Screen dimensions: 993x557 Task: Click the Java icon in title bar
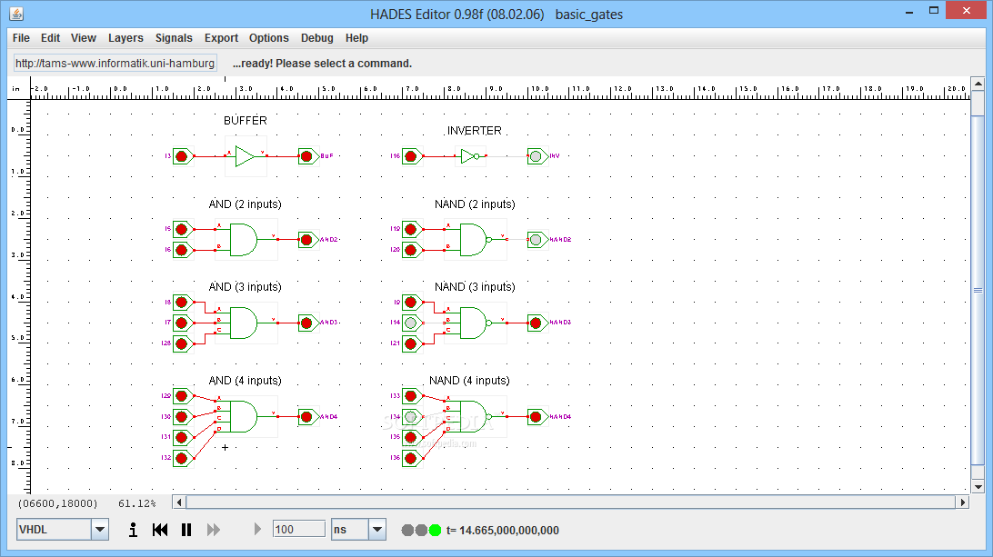16,14
